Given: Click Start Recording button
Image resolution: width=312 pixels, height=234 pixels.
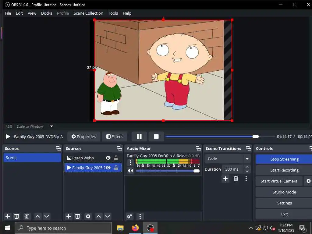Looking at the screenshot, I should pyautogui.click(x=284, y=170).
